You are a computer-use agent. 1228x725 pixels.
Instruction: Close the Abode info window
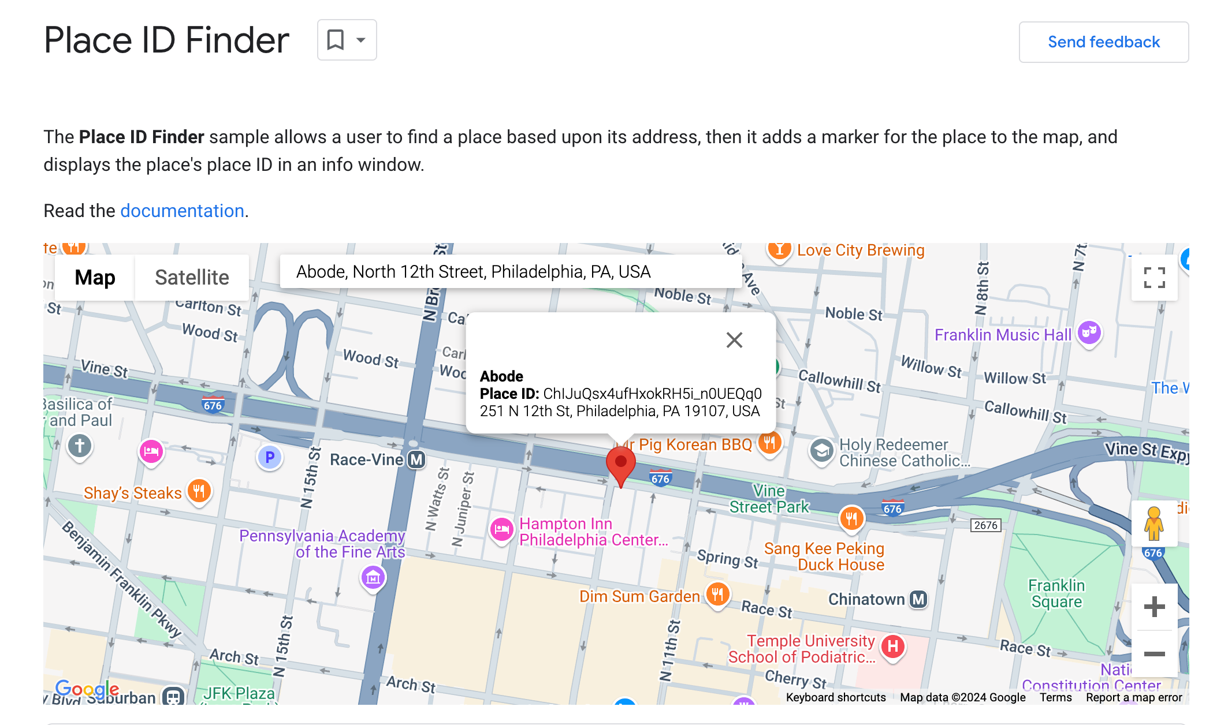tap(734, 340)
